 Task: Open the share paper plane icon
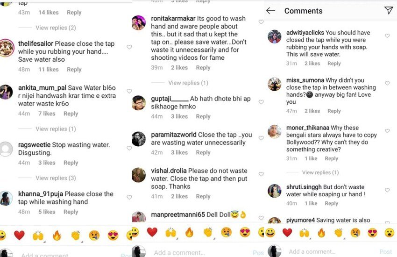[388, 11]
